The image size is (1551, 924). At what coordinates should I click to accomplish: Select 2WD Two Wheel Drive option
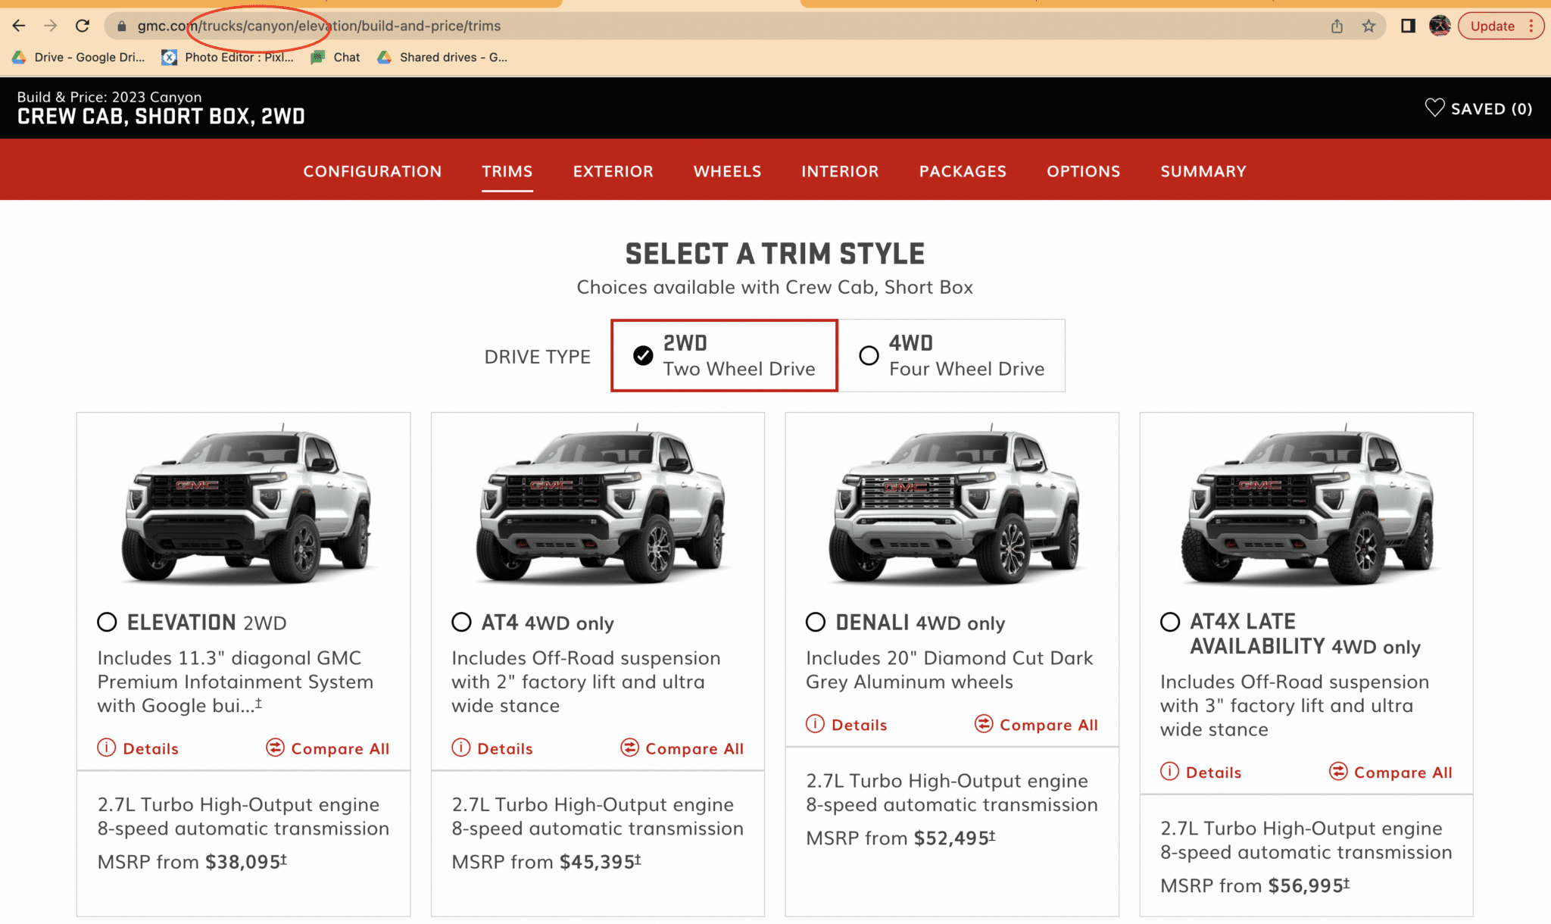point(724,355)
